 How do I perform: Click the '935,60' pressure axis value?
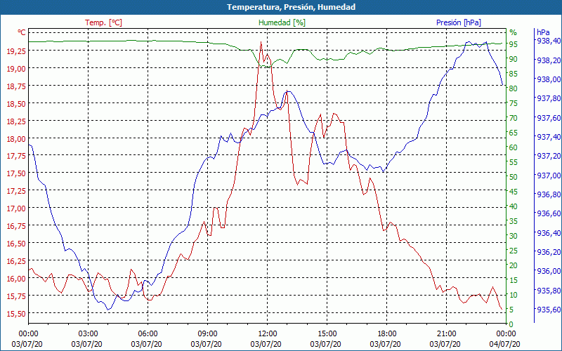(x=549, y=310)
